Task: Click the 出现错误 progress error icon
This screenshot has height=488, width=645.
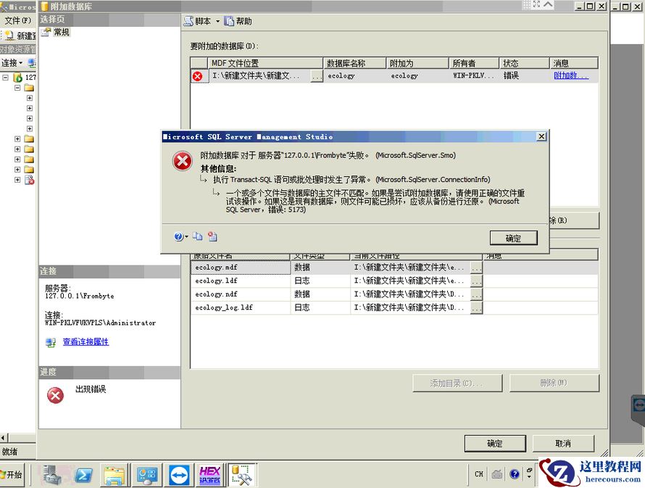Action: pos(55,395)
